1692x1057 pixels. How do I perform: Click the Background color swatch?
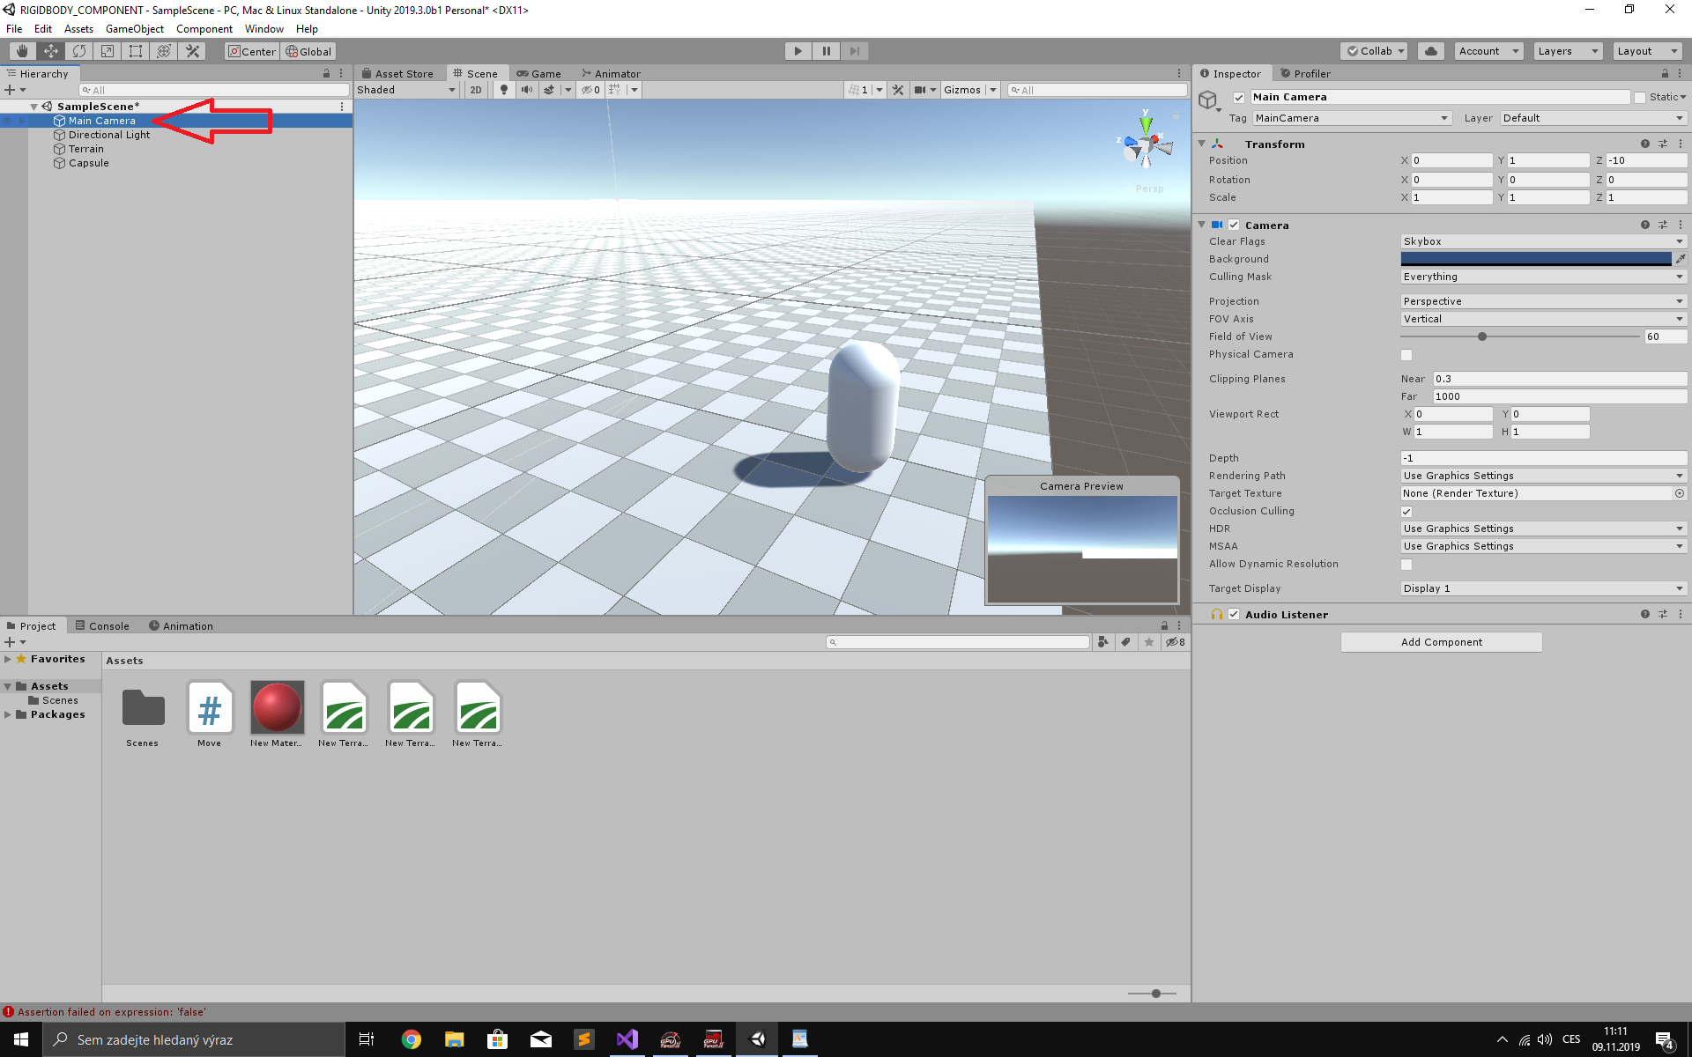(x=1535, y=257)
